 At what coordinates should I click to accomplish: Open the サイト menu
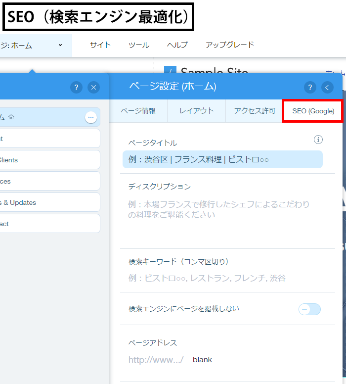coord(100,45)
